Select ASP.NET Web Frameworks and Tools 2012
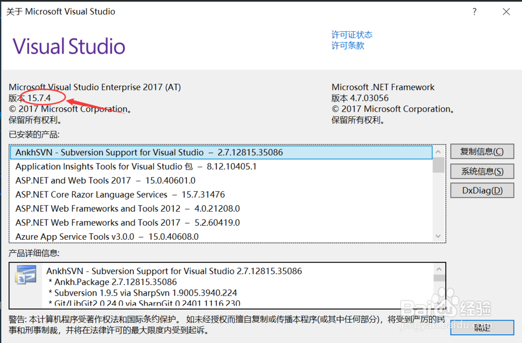 click(x=221, y=209)
